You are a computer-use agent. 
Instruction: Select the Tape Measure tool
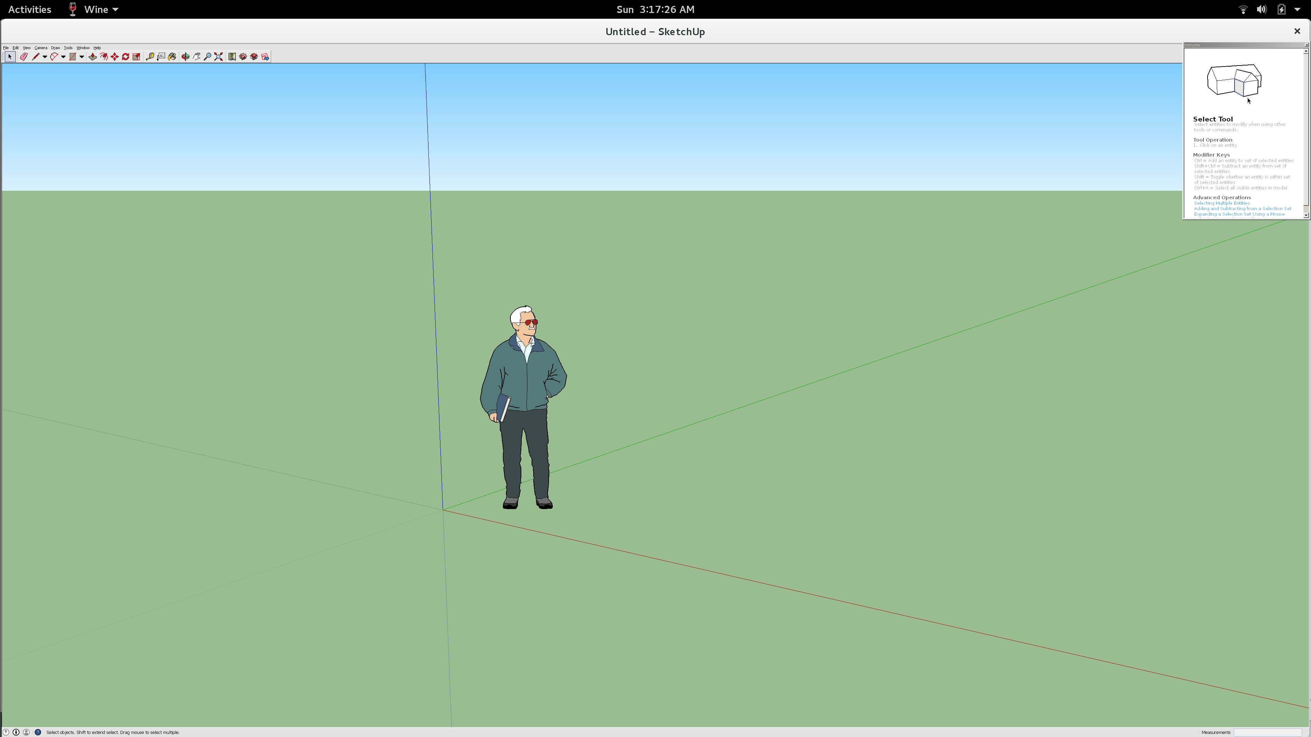(x=150, y=56)
